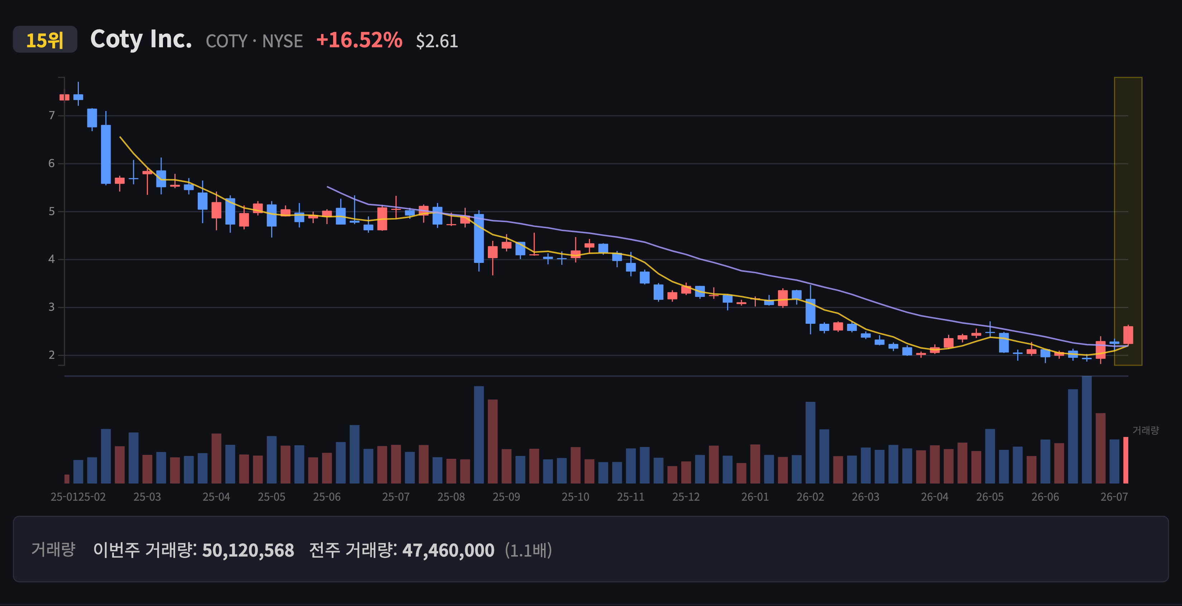Click the 25-05 date axis label

pos(272,497)
